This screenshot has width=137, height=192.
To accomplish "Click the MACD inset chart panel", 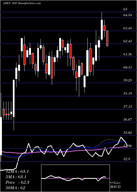I will [75, 178].
